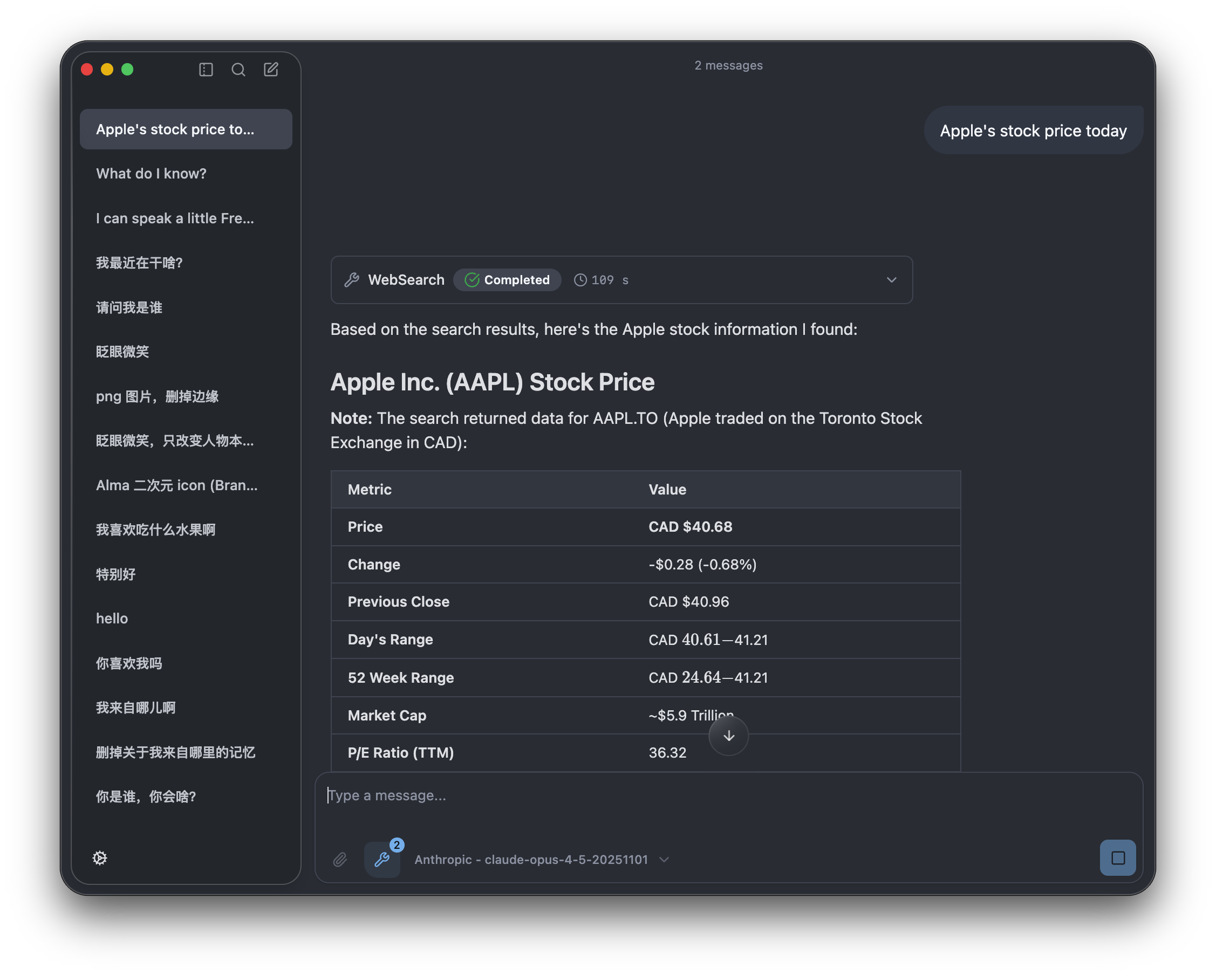Toggle the sidebar panel icon

tap(206, 70)
